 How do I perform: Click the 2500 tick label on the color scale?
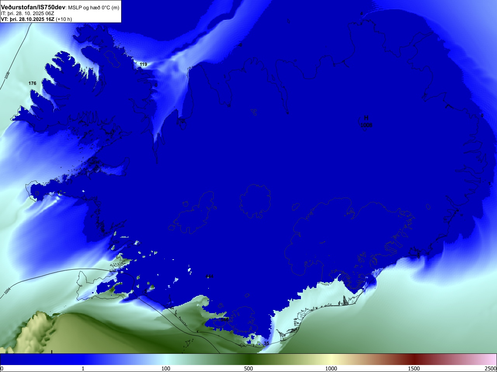491,369
